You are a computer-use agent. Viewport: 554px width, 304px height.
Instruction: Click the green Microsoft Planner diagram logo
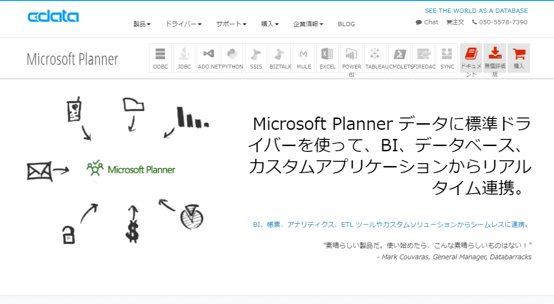coord(131,168)
